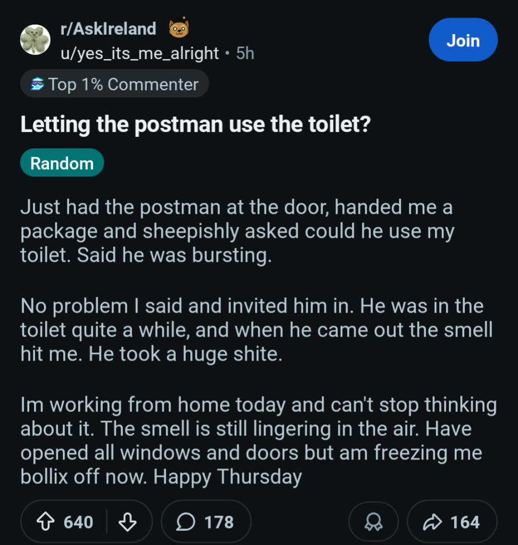This screenshot has height=545, width=518.
Task: Click the Top 1% Commenter label text
Action: click(124, 85)
